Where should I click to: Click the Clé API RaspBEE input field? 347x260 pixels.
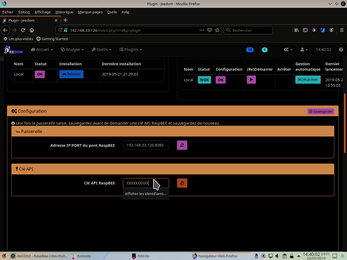[x=146, y=183]
